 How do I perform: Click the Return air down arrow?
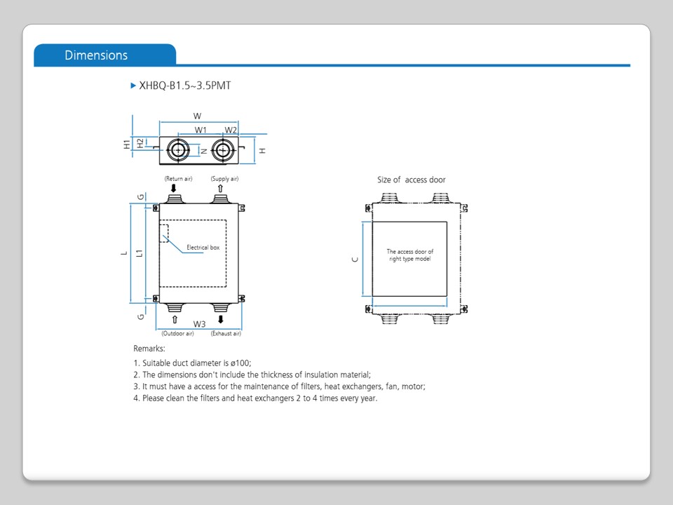pos(173,188)
